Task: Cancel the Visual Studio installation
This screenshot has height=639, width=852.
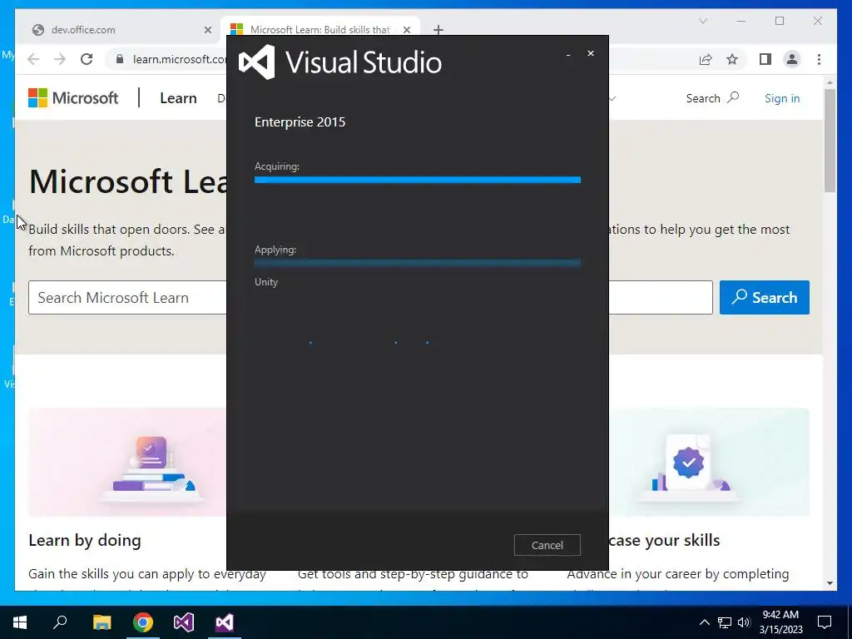Action: coord(547,545)
